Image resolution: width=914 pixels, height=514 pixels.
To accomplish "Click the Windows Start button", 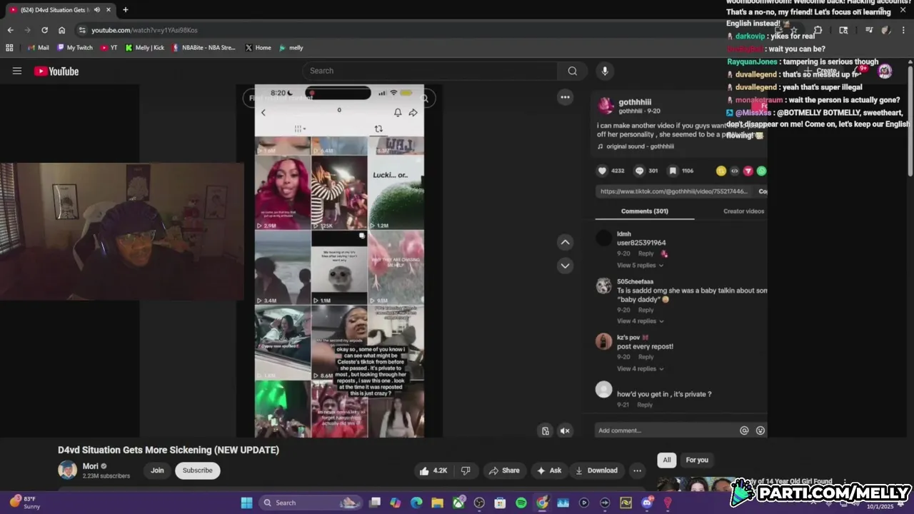I will pos(246,503).
